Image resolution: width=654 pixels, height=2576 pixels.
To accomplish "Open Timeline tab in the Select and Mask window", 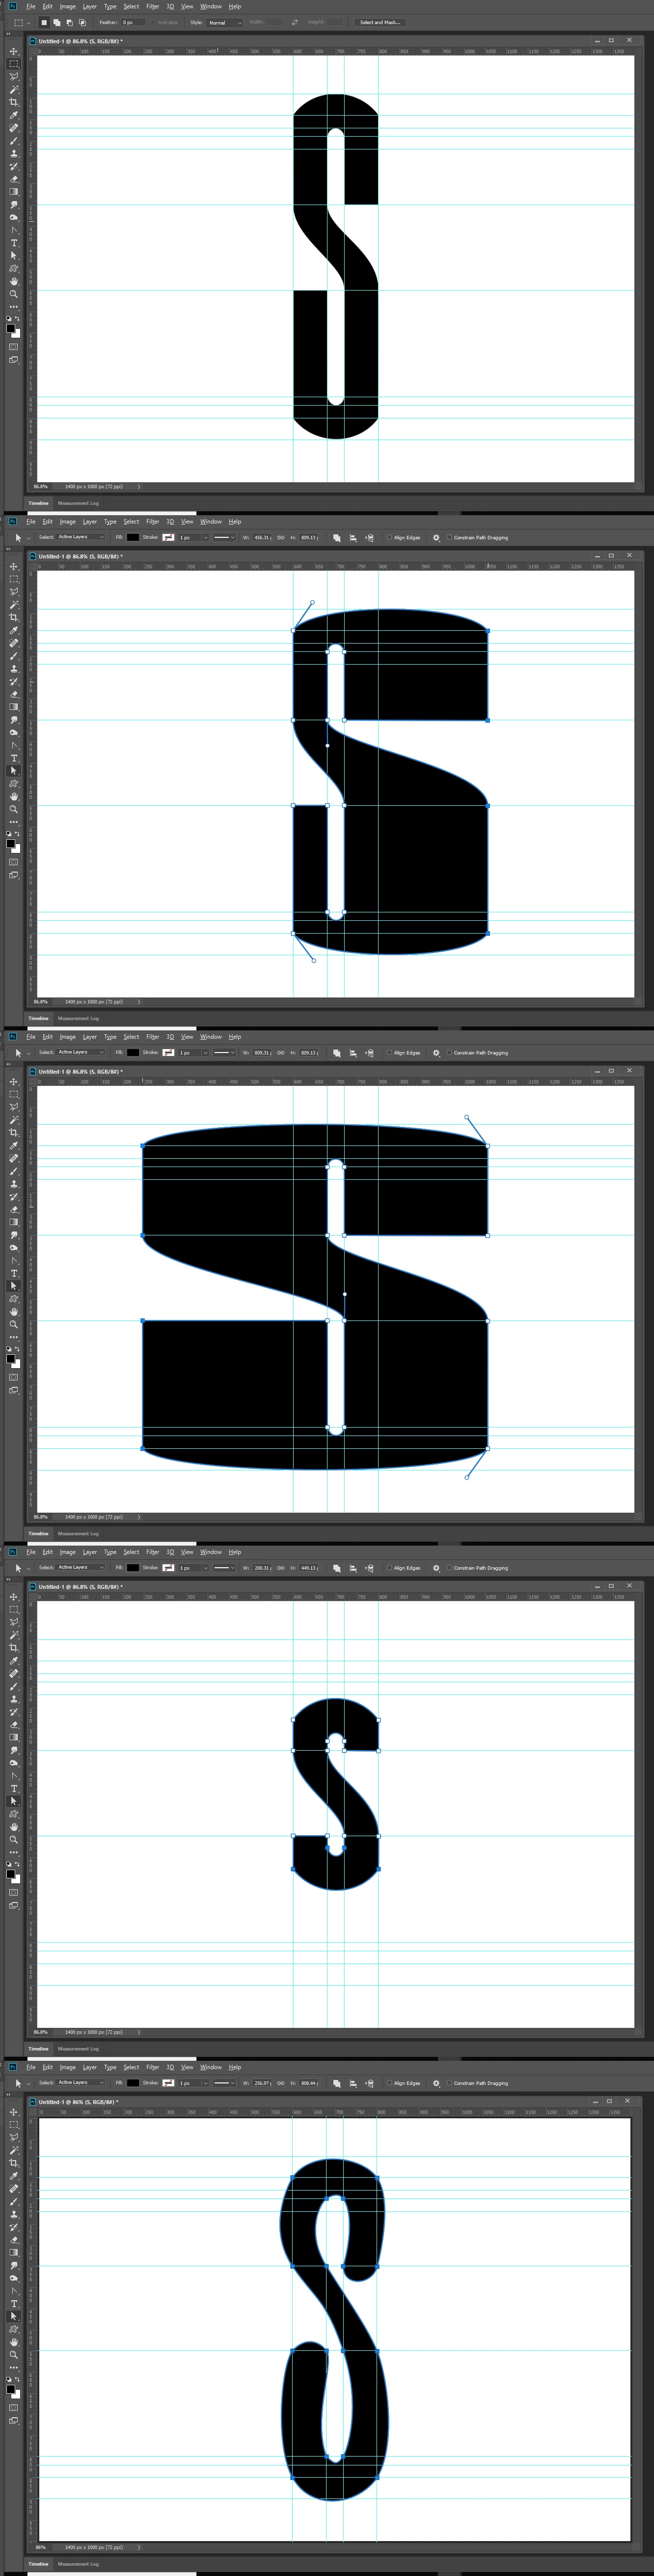I will 38,503.
